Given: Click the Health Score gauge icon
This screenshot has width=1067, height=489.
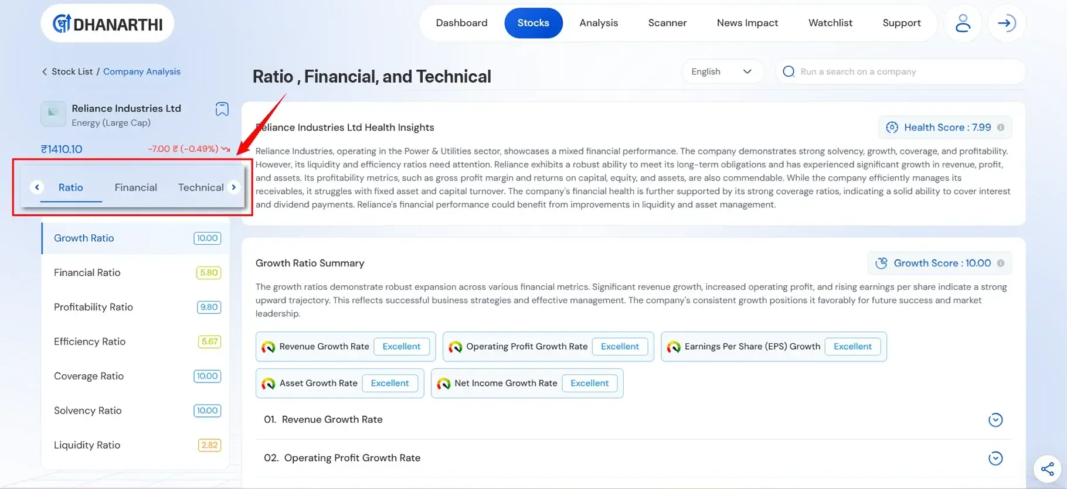Looking at the screenshot, I should click(x=892, y=127).
